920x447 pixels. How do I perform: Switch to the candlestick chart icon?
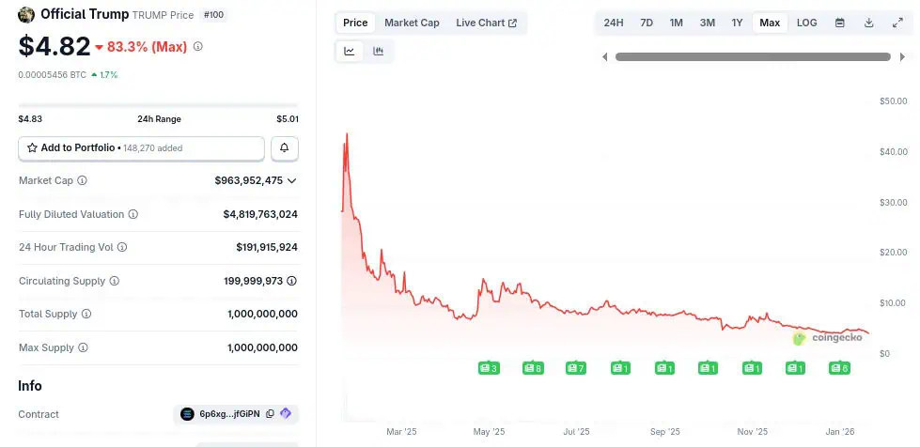click(379, 52)
